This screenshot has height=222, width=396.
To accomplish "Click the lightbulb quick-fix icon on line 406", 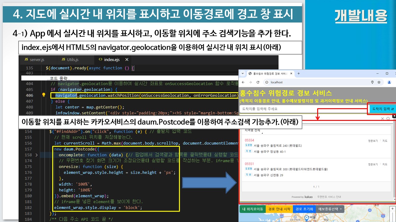I will tap(44, 95).
